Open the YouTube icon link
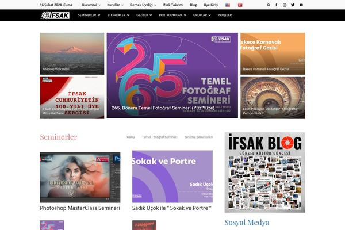 301,5
